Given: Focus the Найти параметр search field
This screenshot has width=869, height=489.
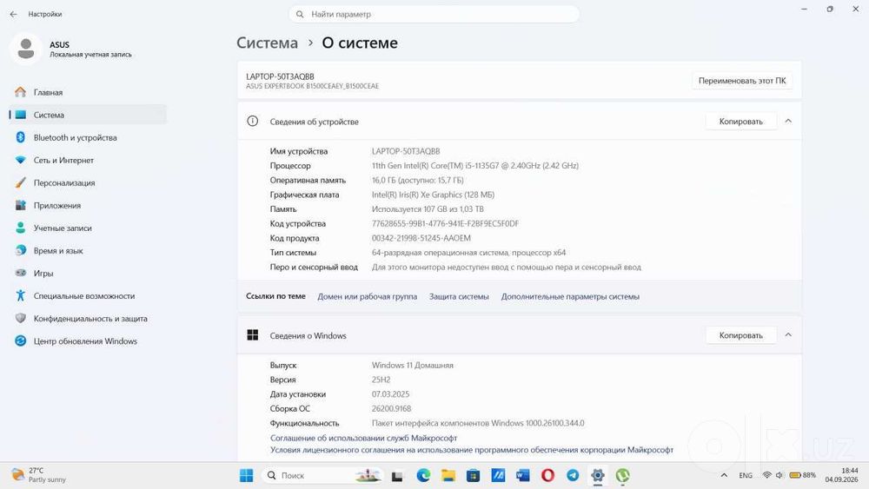Looking at the screenshot, I should 434,15.
